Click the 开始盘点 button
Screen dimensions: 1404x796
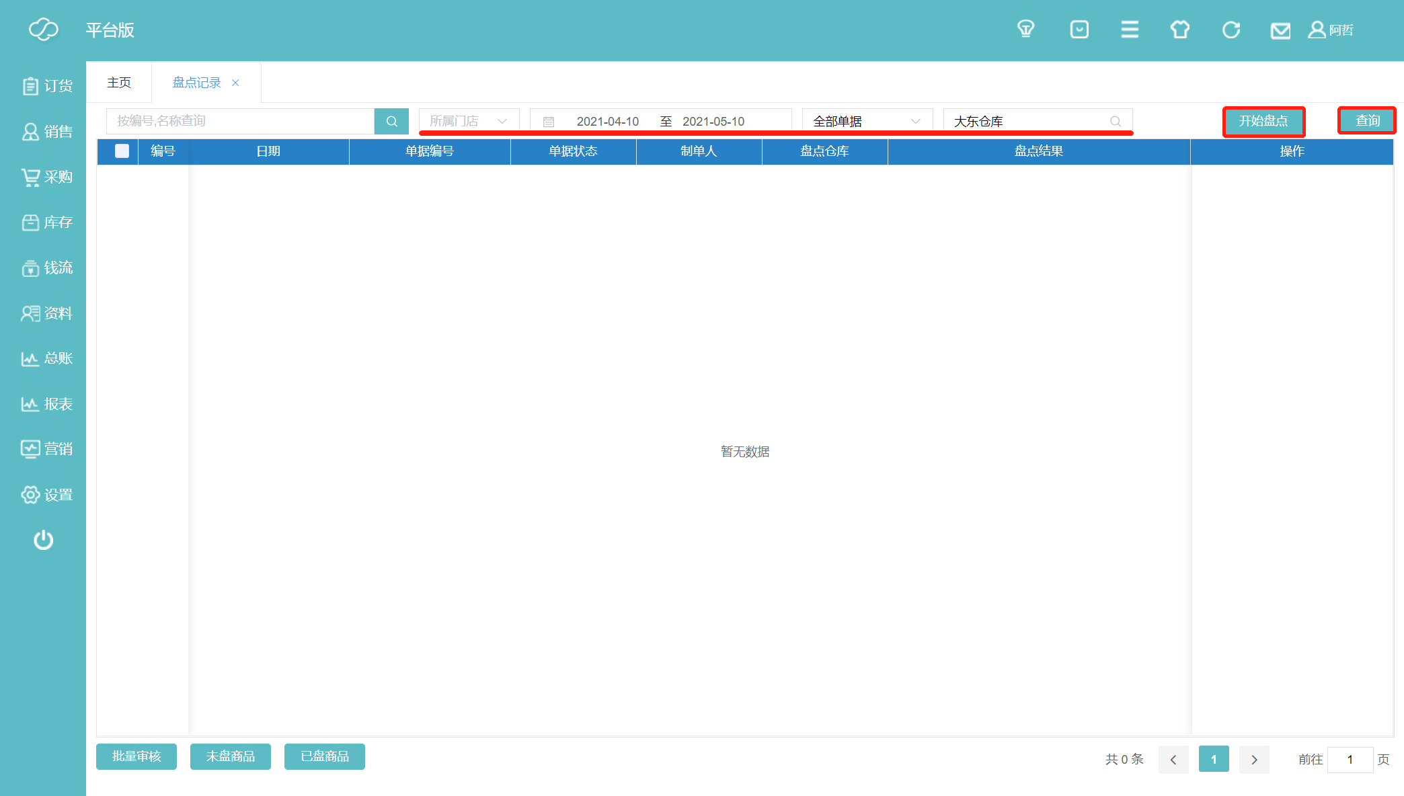click(1263, 121)
